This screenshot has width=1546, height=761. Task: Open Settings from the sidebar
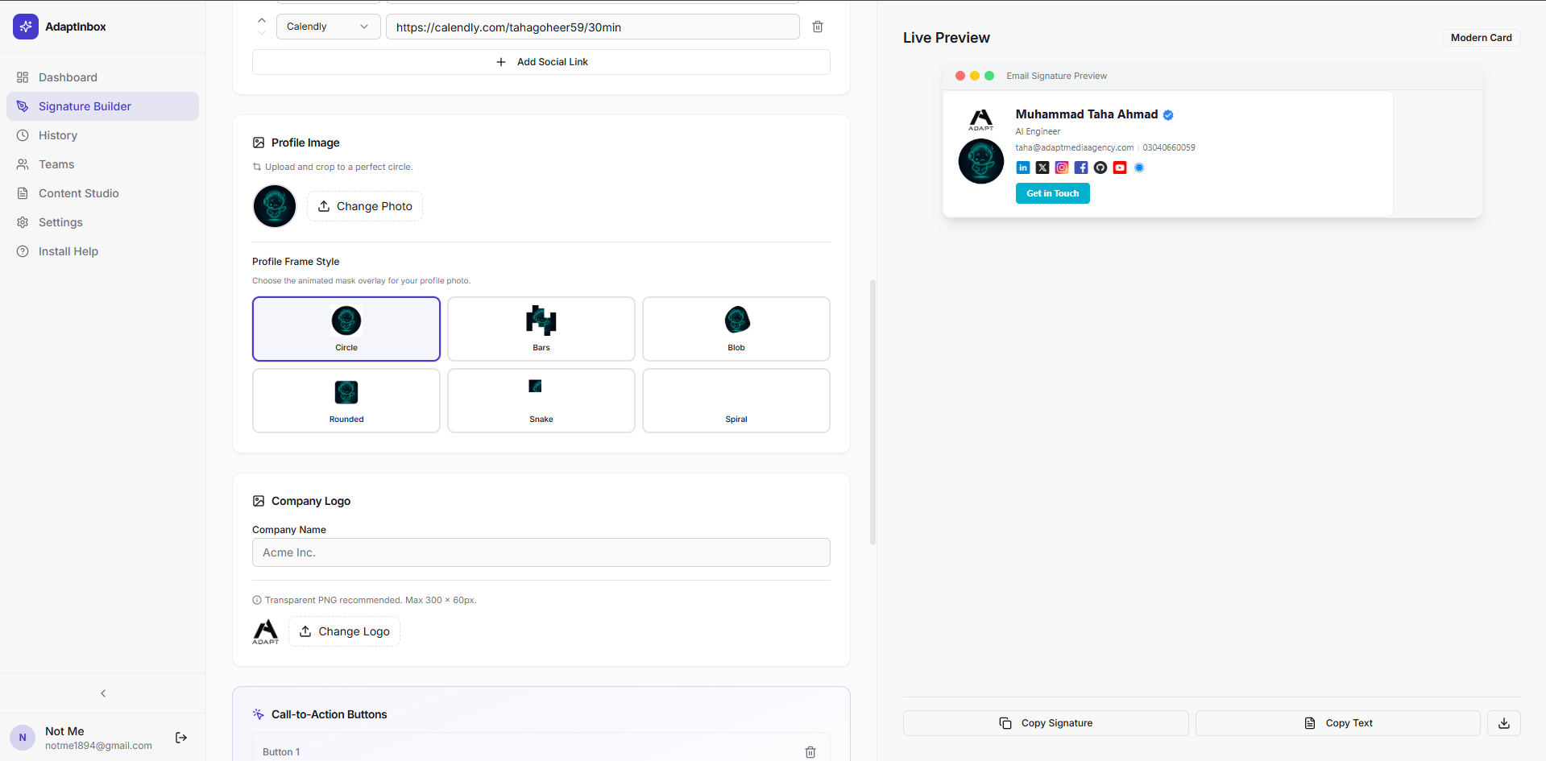102,222
